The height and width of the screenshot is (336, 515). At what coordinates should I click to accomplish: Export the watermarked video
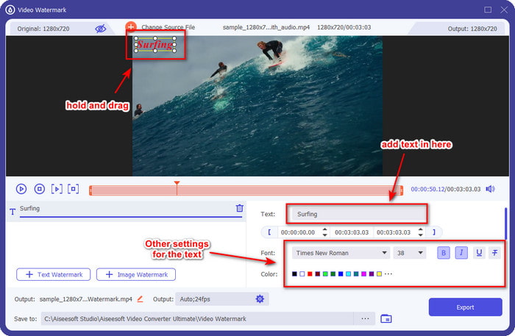pos(465,307)
